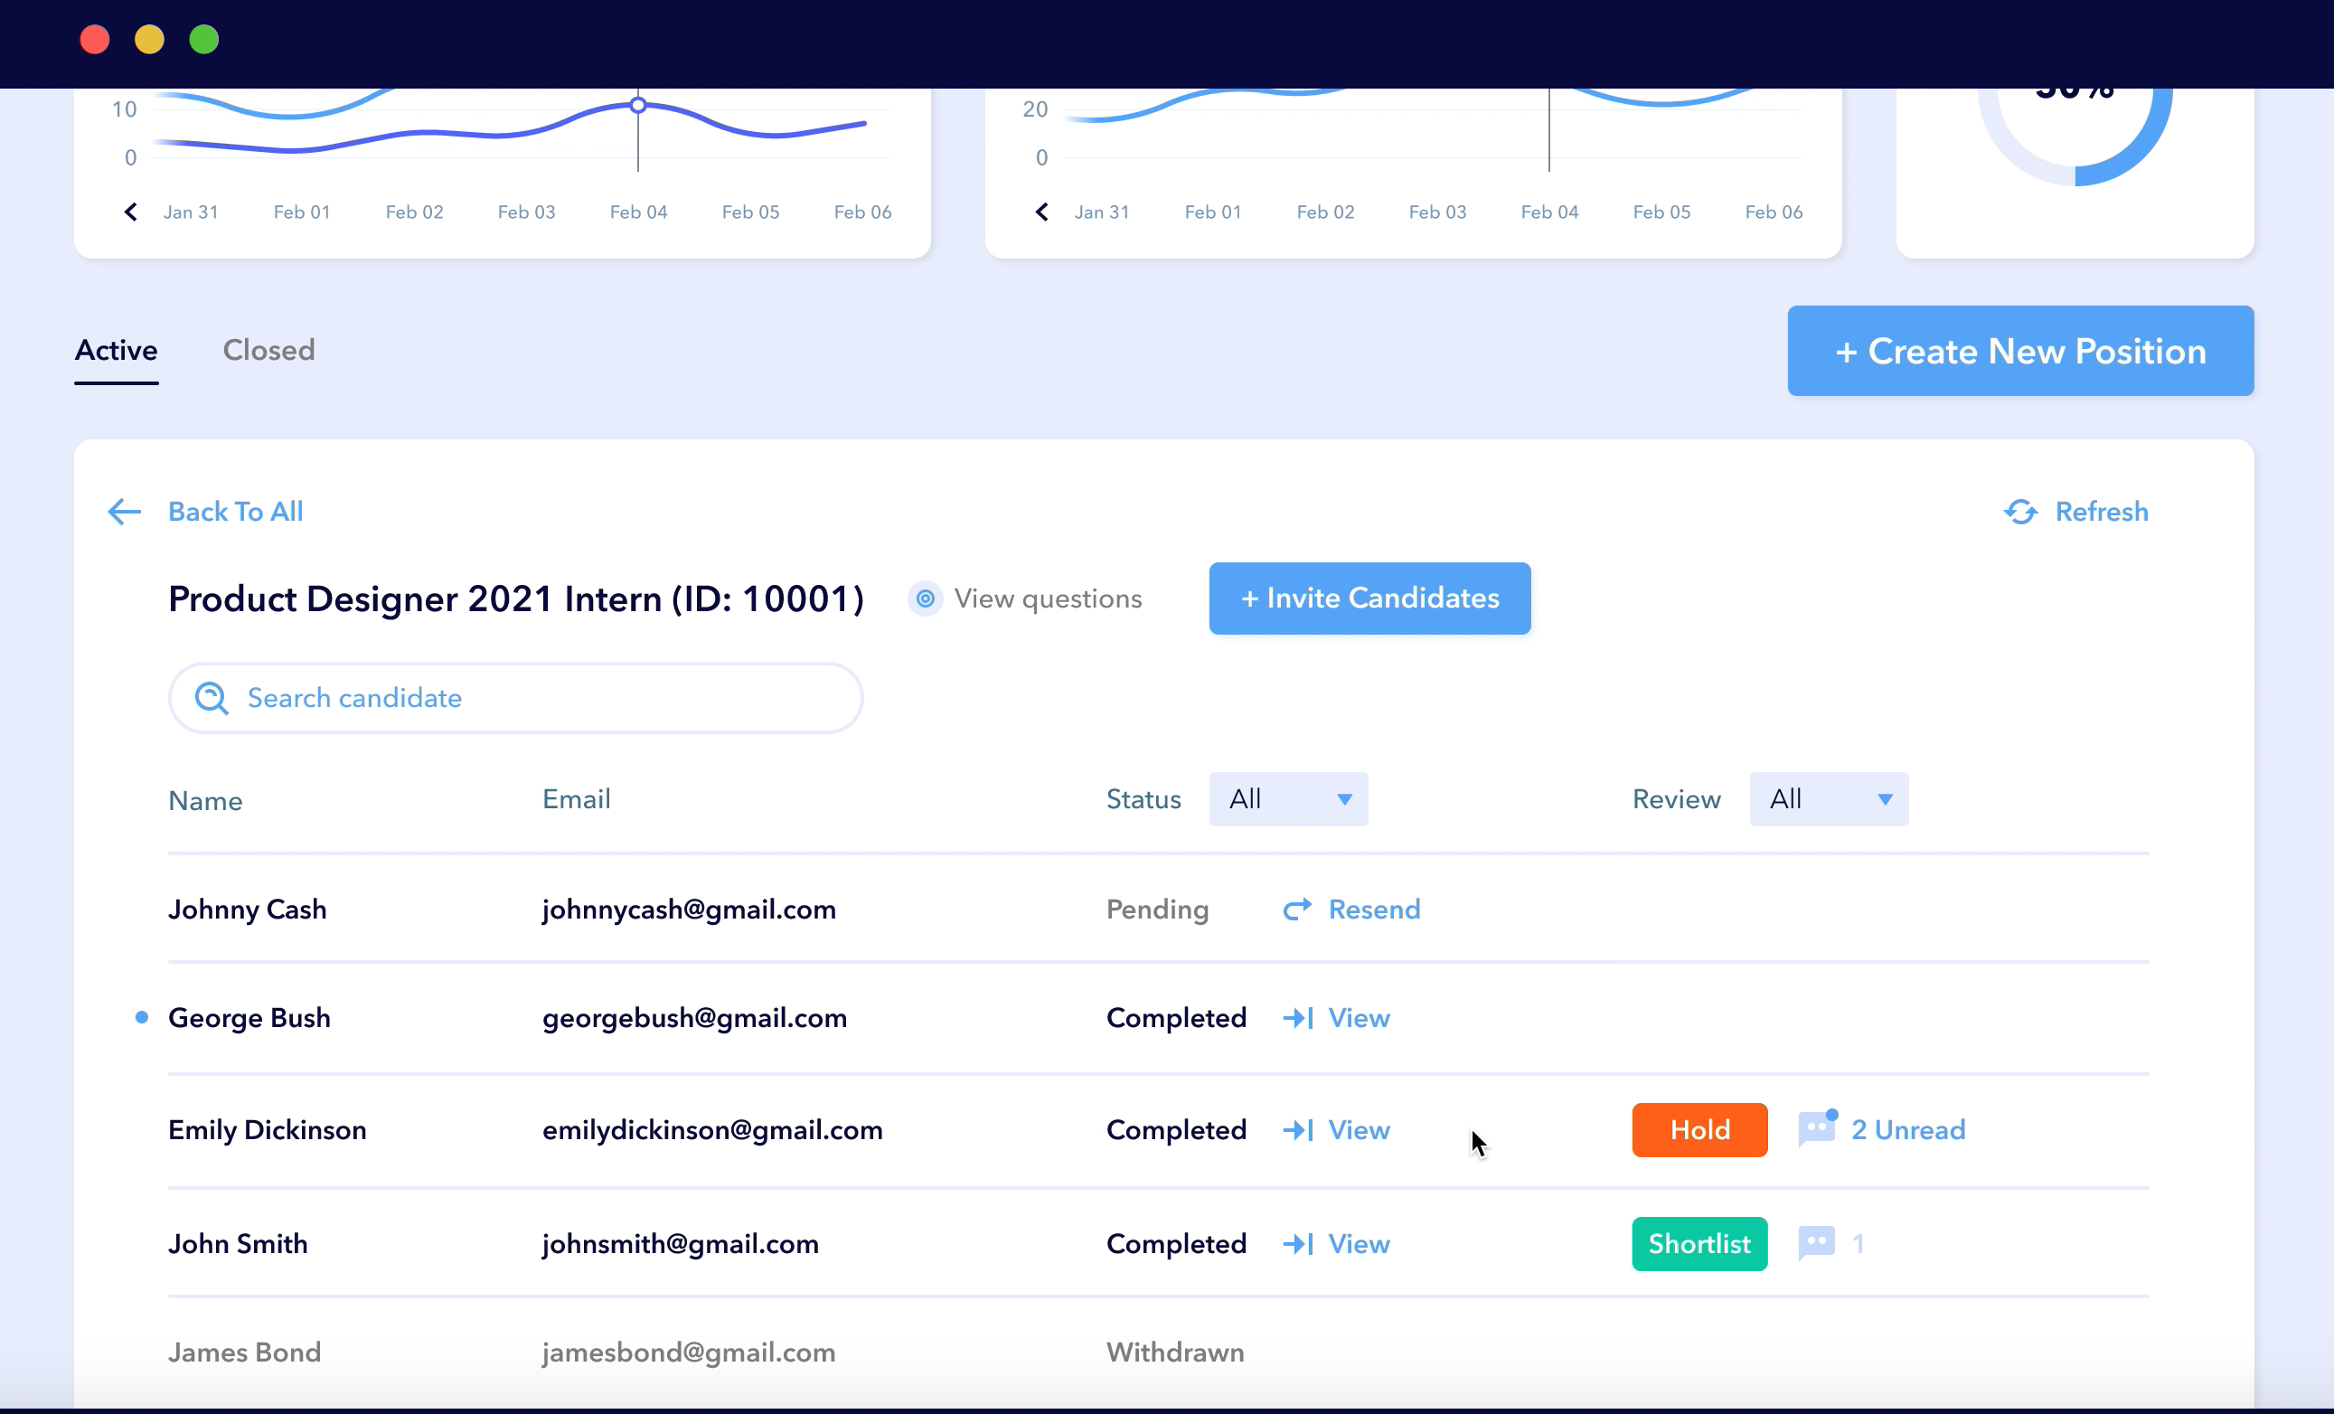Click the Resend arrow icon for Johnny Cash

pos(1297,910)
